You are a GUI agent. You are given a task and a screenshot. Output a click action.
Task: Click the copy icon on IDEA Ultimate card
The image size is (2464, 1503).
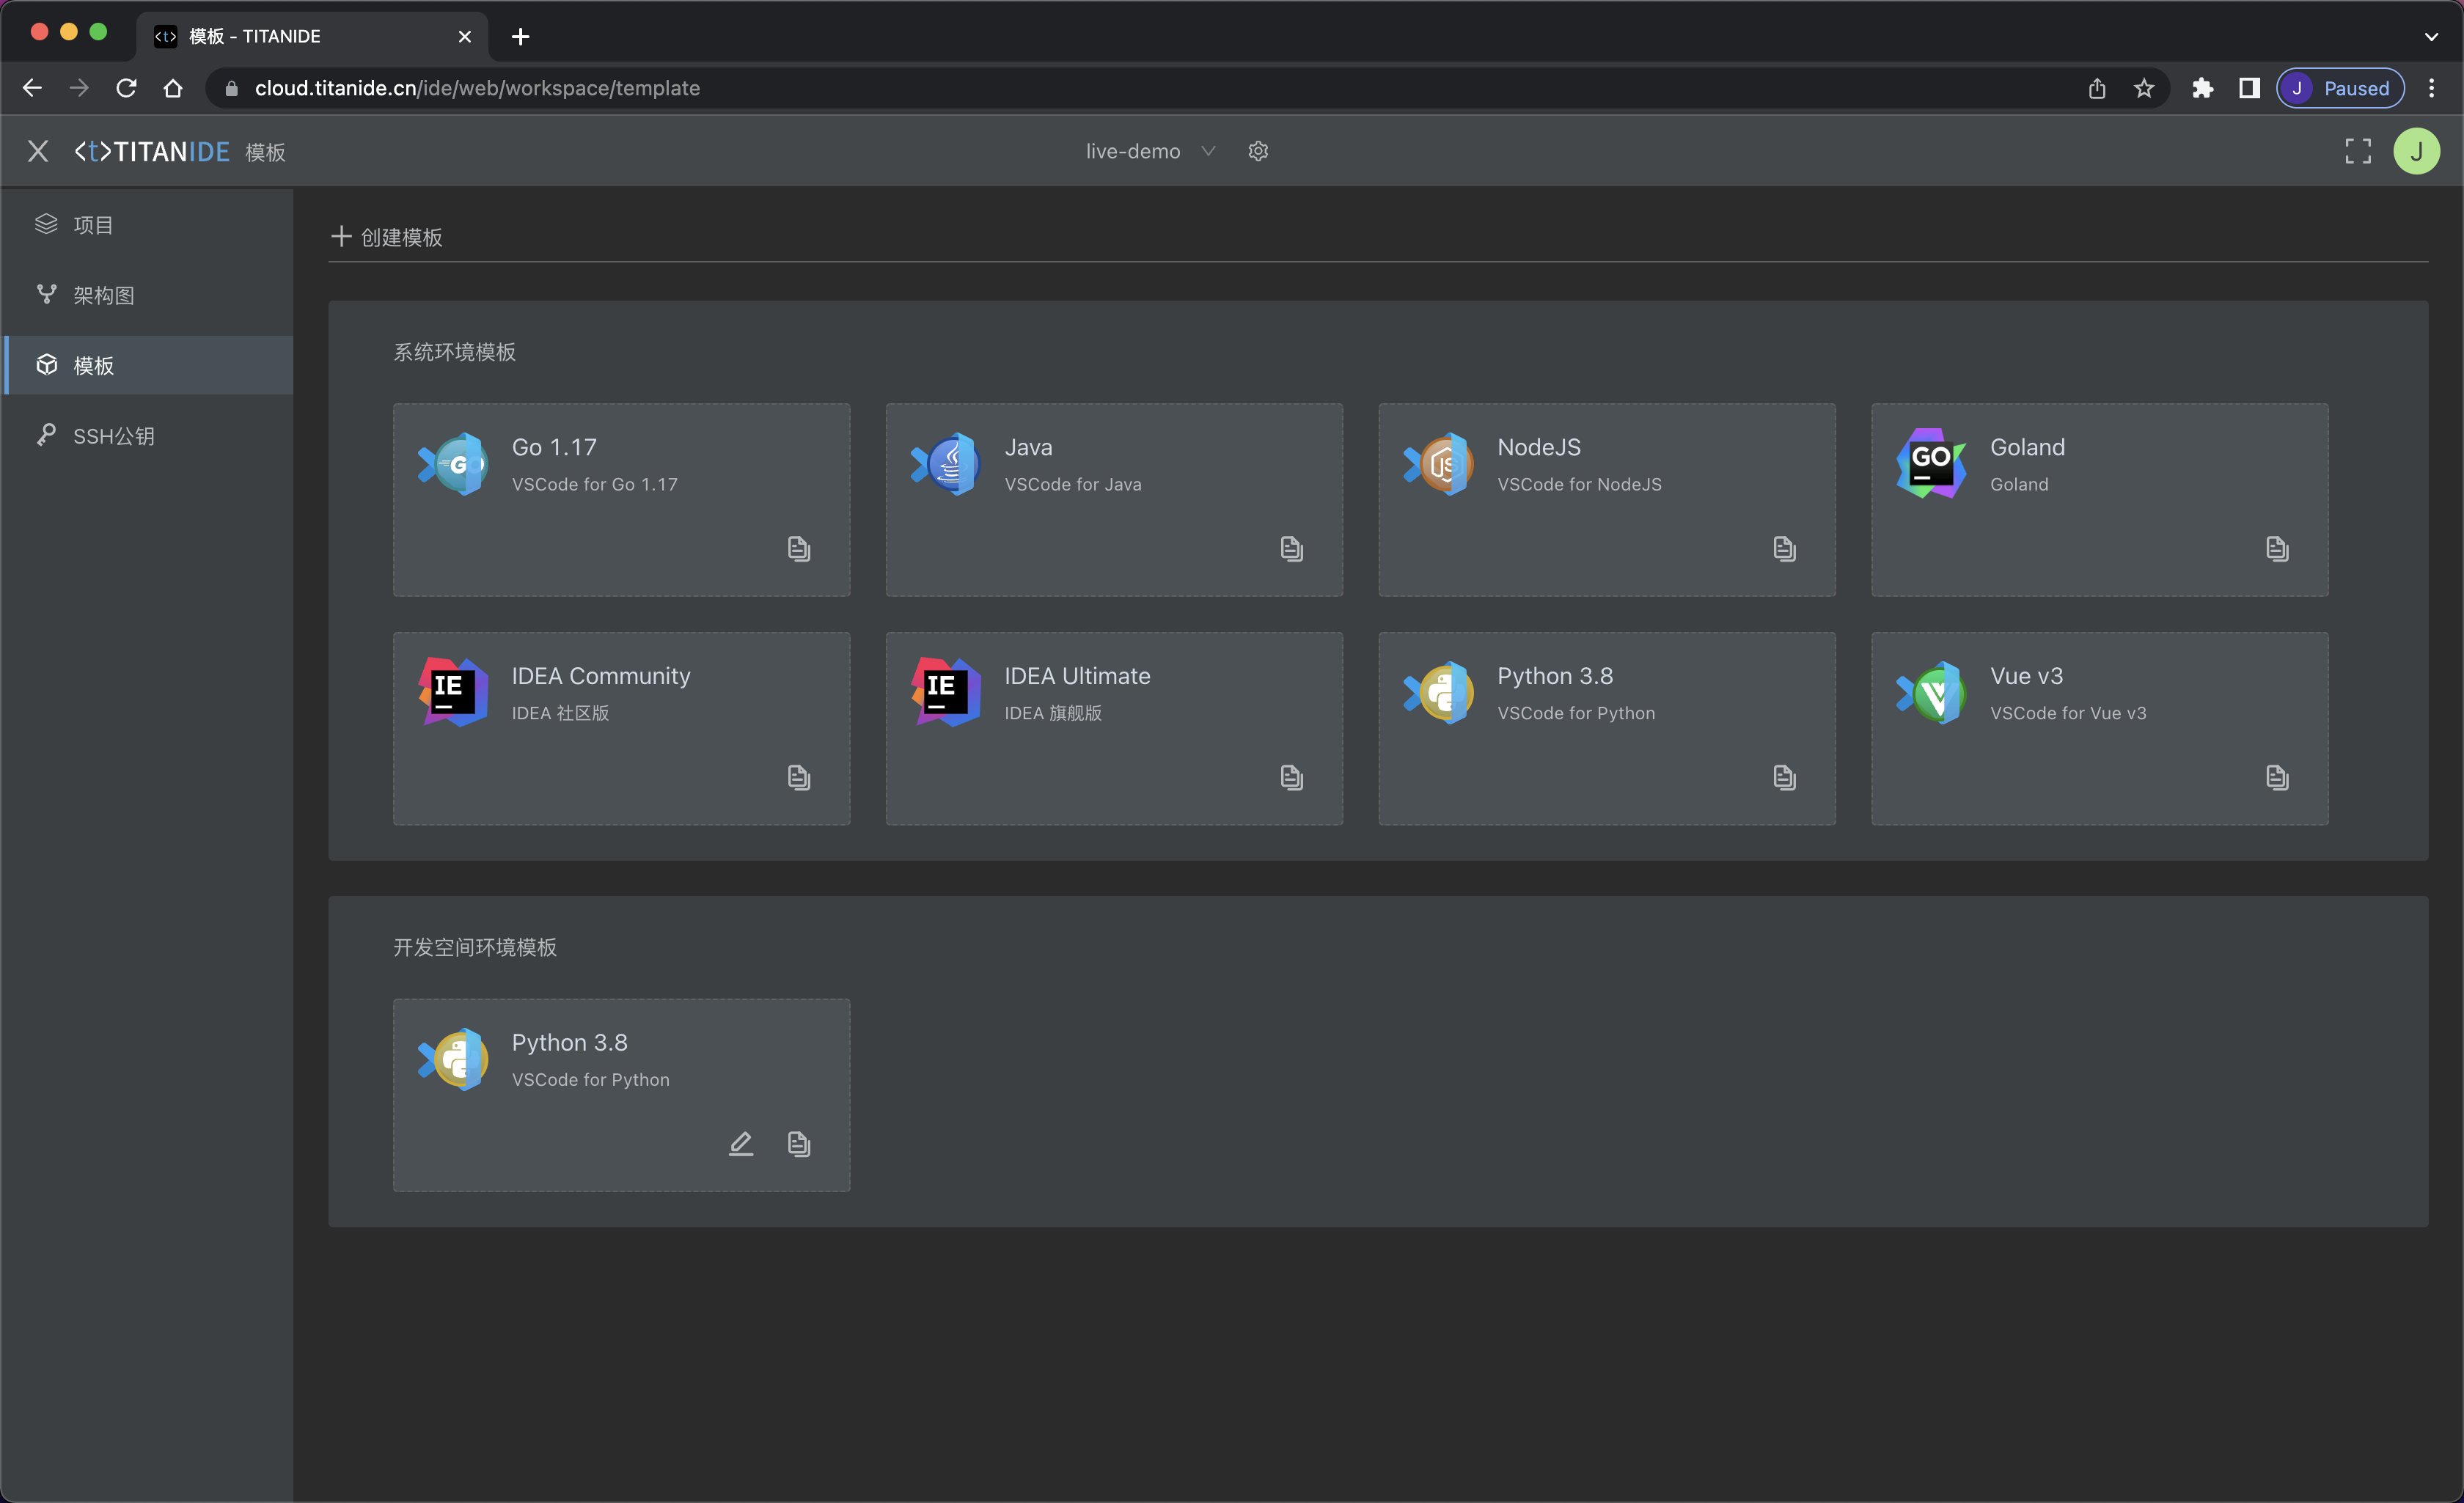tap(1291, 777)
